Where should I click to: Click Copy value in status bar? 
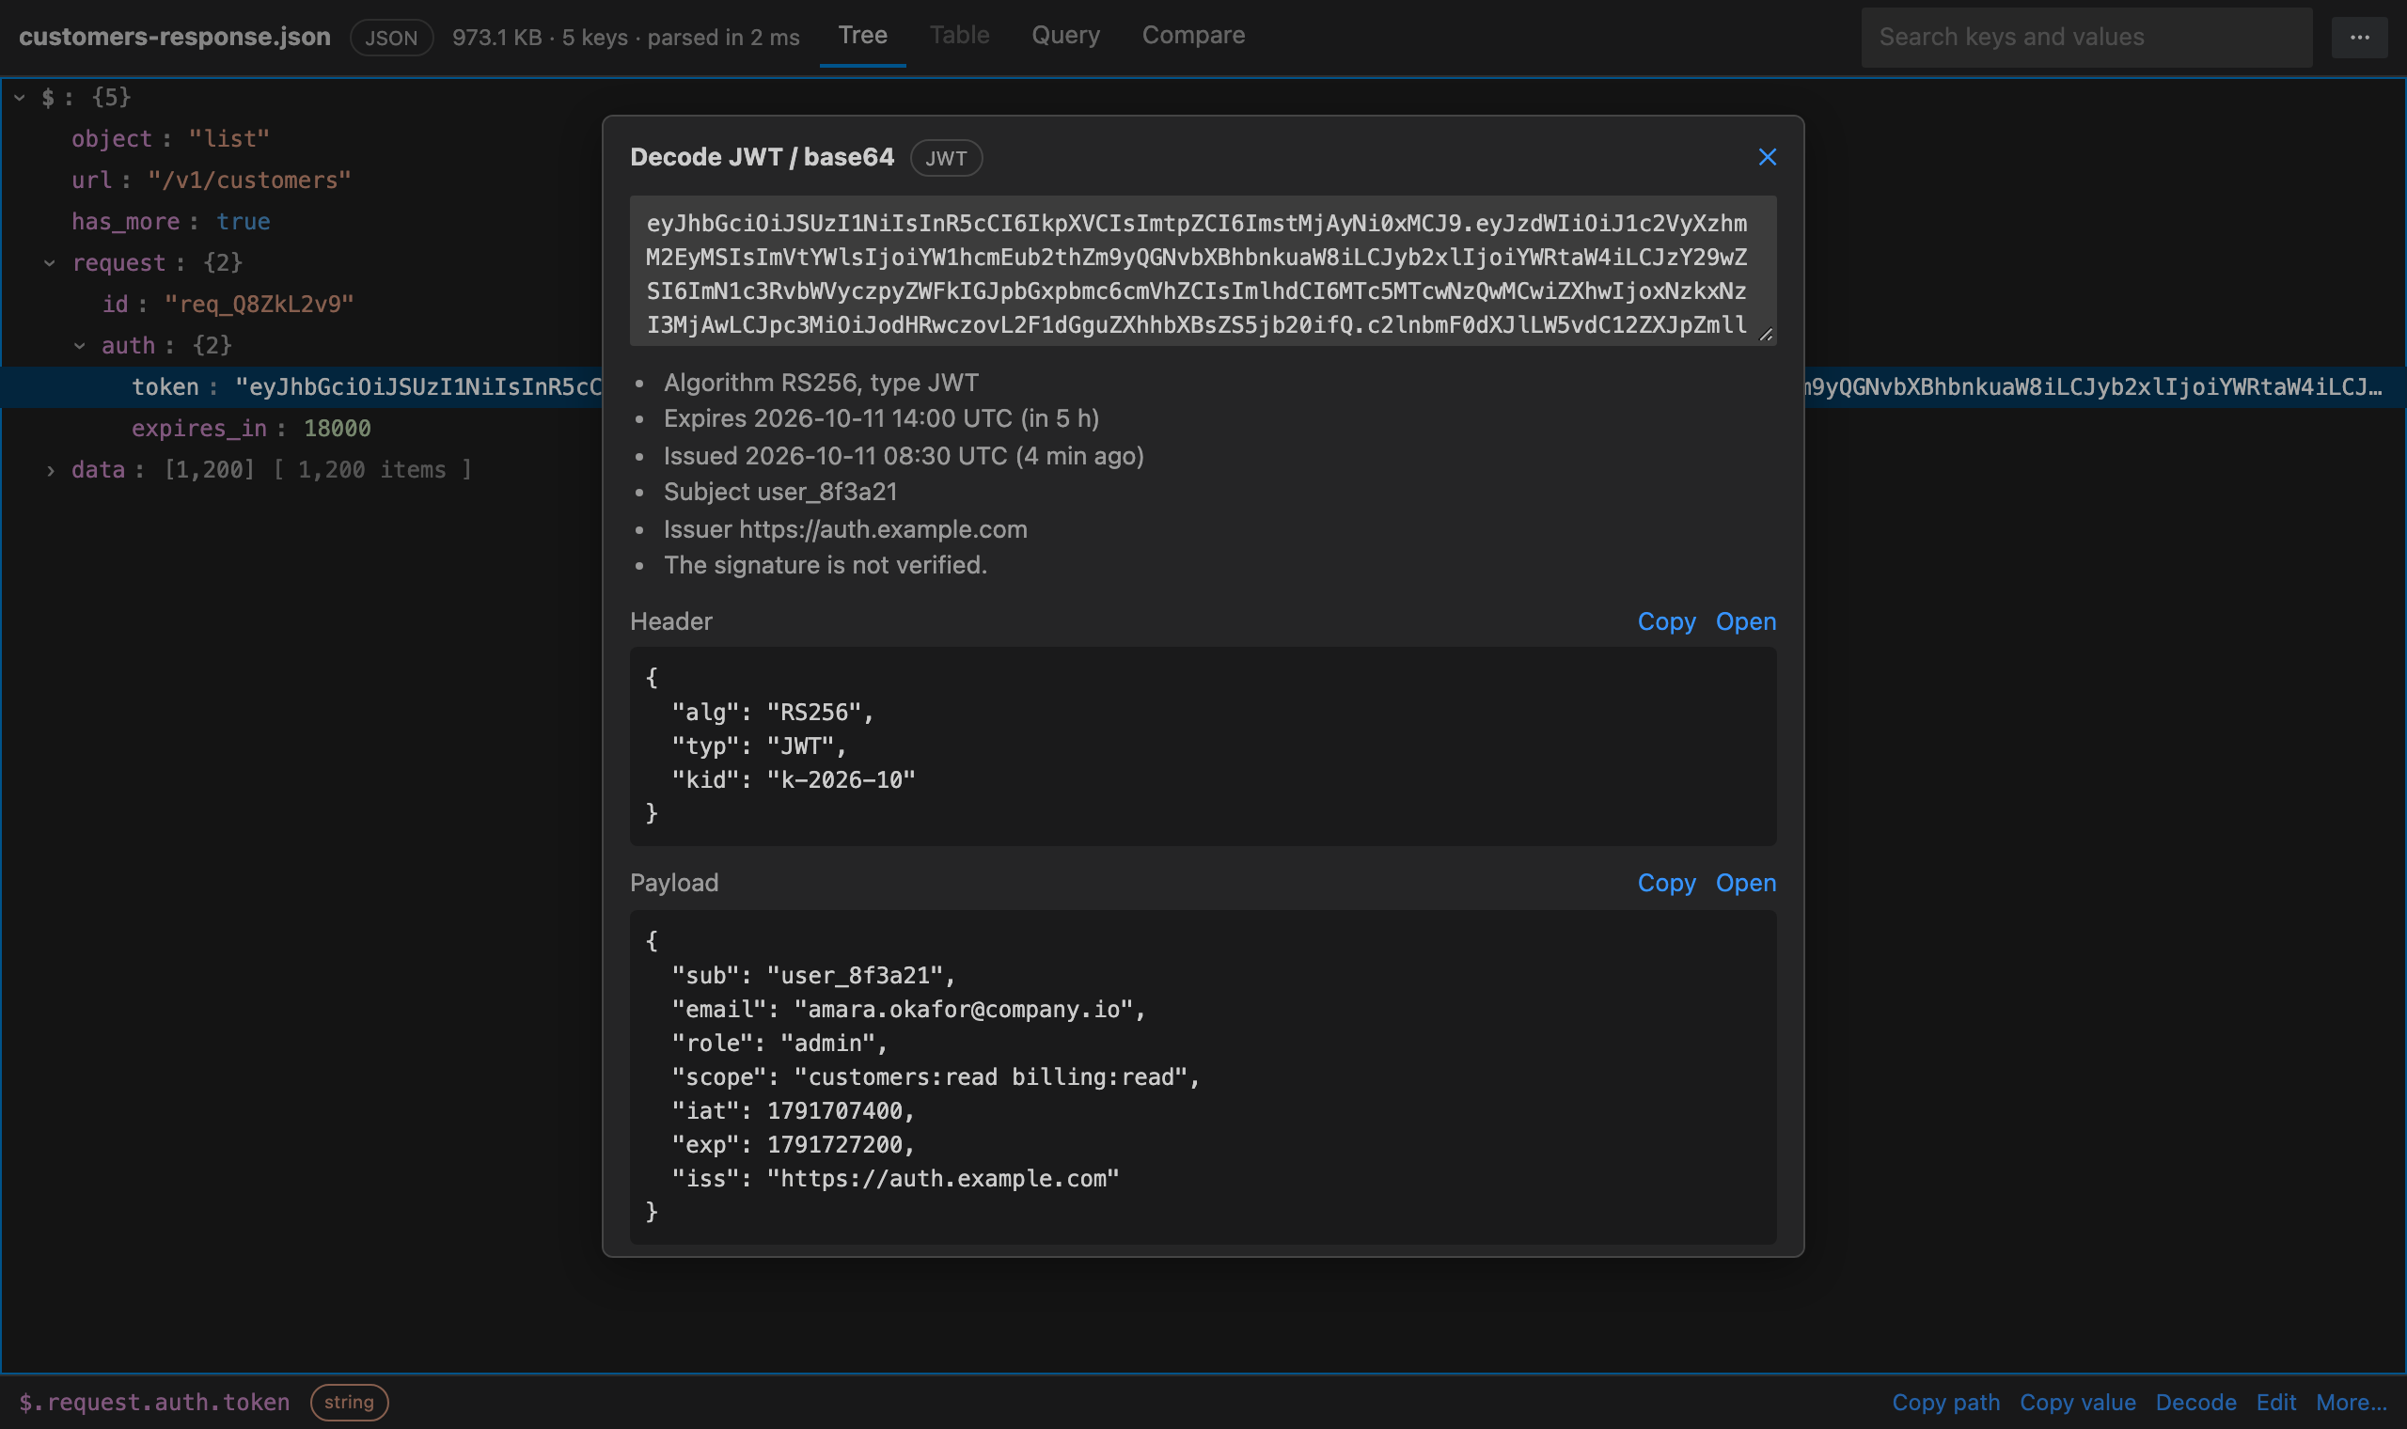tap(2078, 1402)
